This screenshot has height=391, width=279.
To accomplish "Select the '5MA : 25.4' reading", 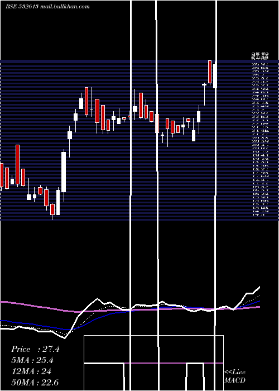I will pyautogui.click(x=32, y=360).
